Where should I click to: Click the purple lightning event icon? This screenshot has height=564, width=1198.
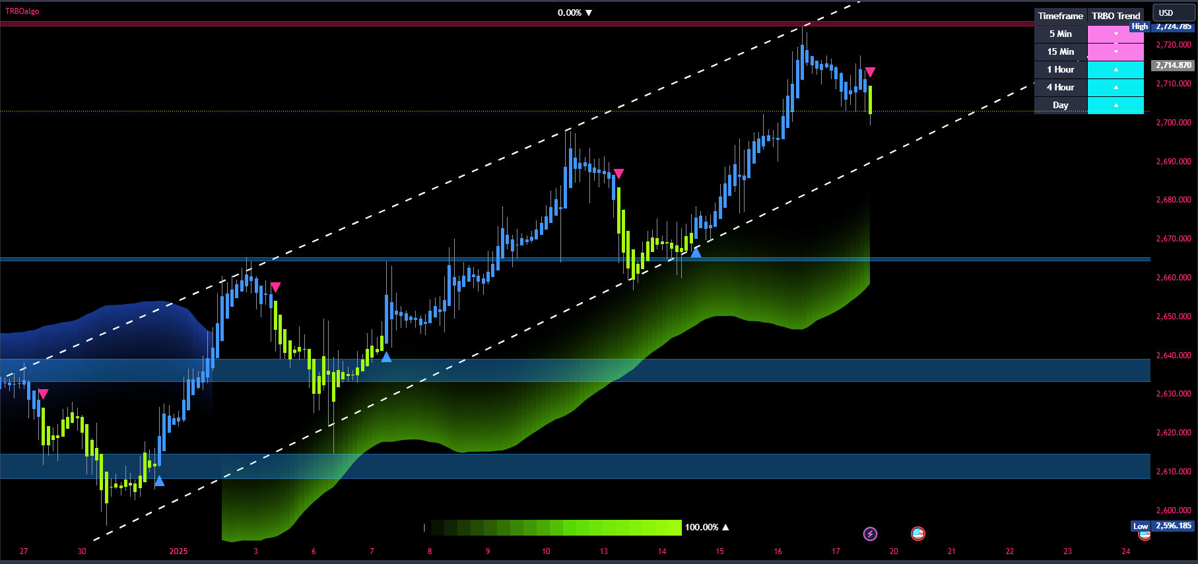pos(870,534)
